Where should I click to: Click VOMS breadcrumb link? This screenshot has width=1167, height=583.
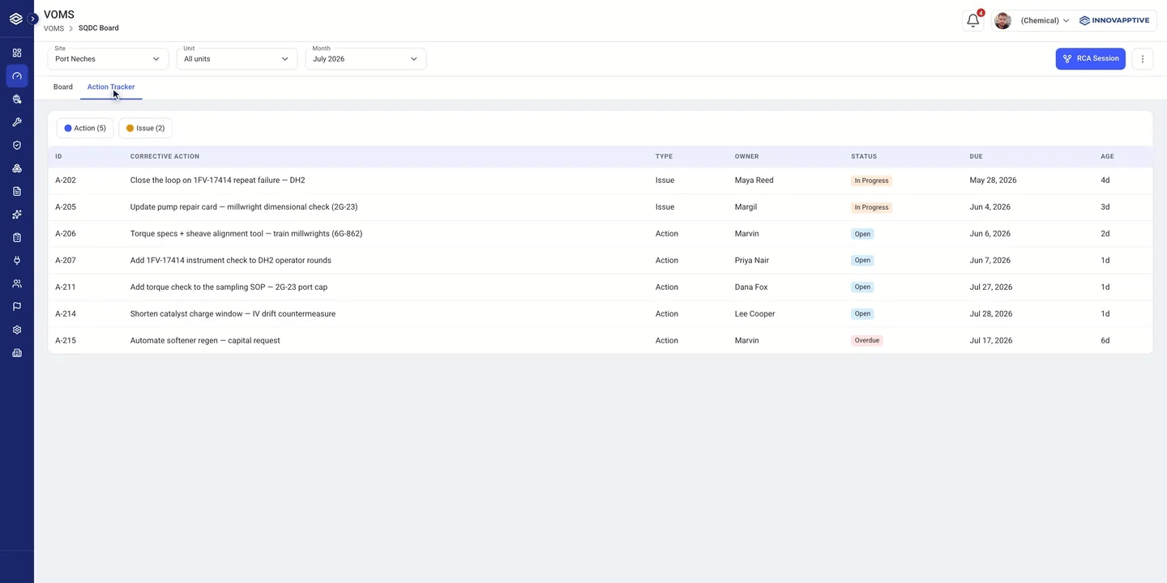pyautogui.click(x=53, y=28)
